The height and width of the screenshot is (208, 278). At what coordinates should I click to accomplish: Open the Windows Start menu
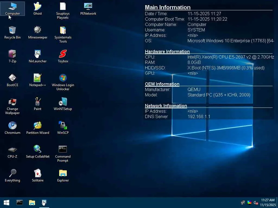[7, 203]
